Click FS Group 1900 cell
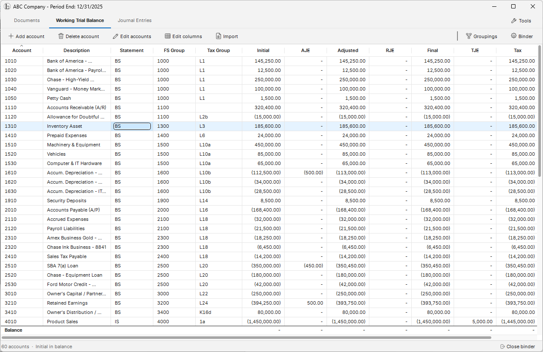Viewport: 543px width, 352px height. coord(174,201)
